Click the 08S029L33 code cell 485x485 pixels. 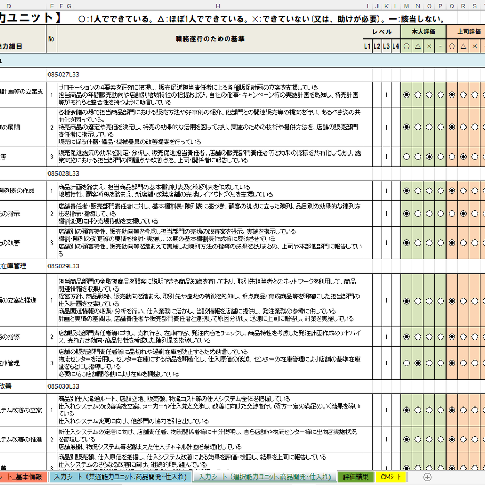(x=63, y=266)
